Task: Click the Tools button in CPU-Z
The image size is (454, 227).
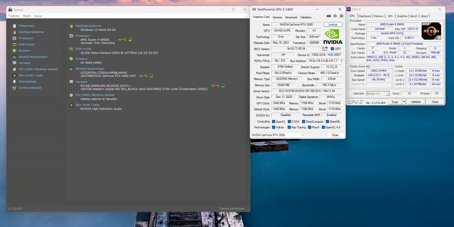Action: tap(394, 102)
